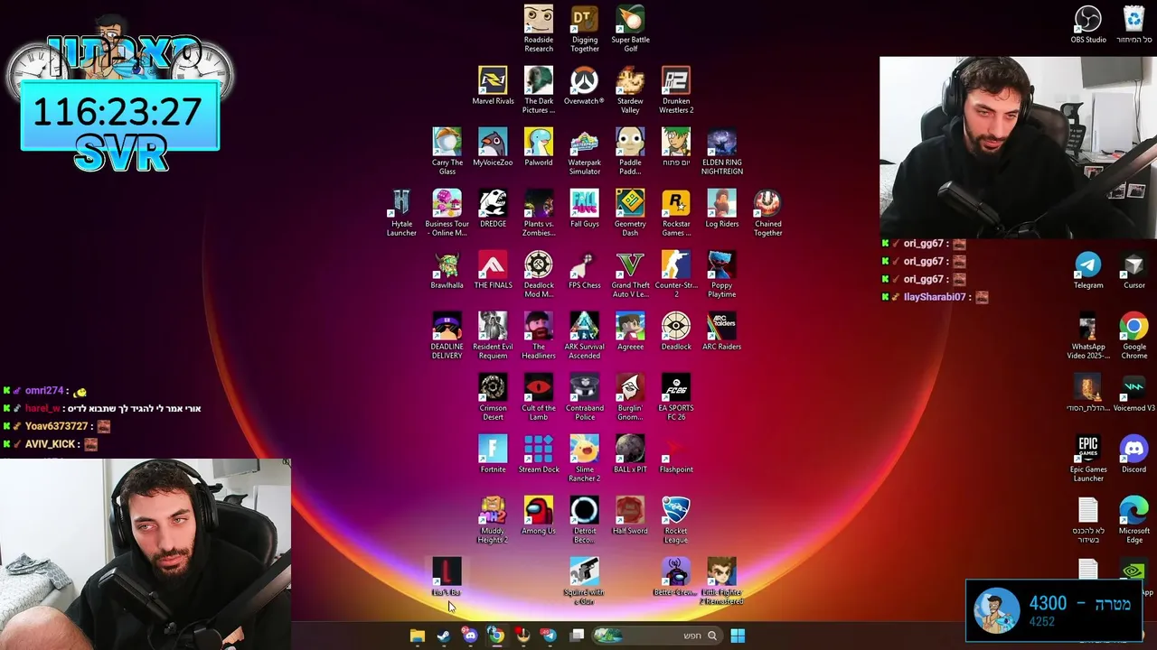
Task: Open the FPS Chess shortcut
Action: [x=585, y=270]
